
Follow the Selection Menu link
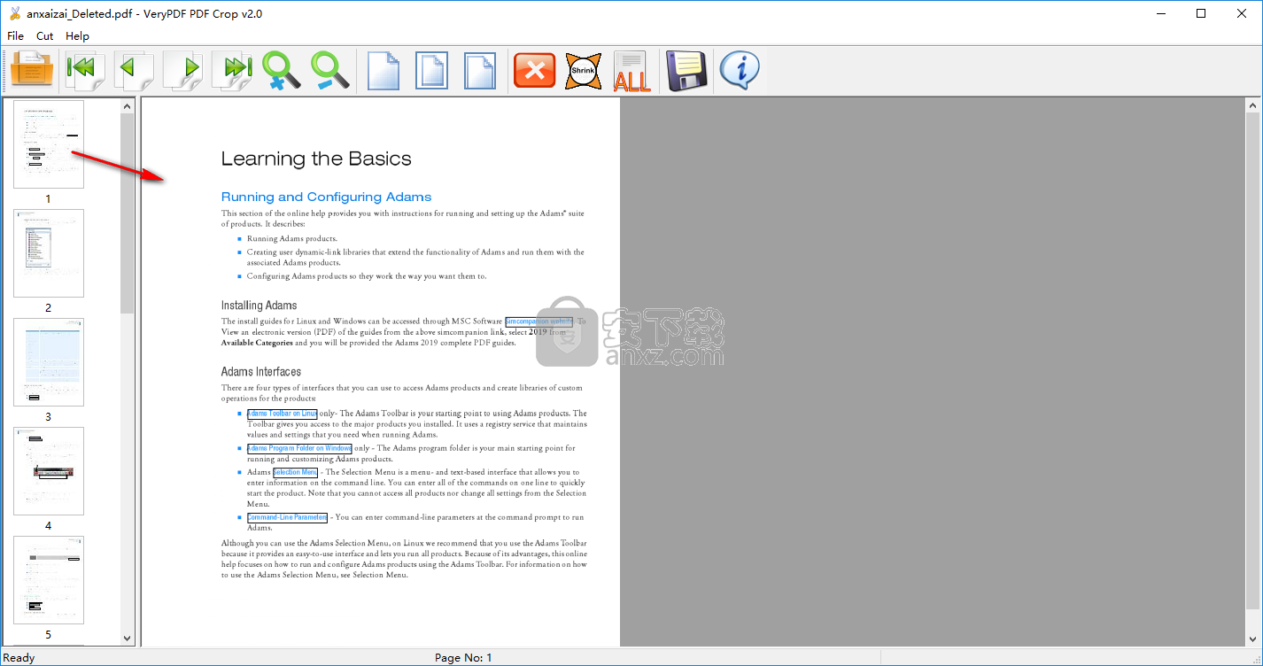[x=296, y=472]
